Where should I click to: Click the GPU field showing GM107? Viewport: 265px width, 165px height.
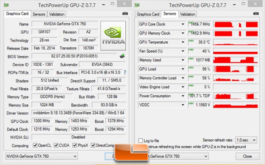coord(44,32)
